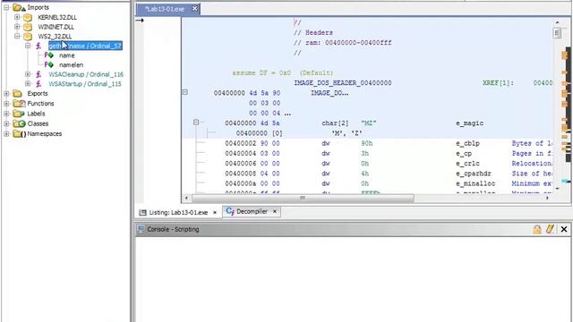Click the name parameter icon
The height and width of the screenshot is (322, 573).
(48, 55)
